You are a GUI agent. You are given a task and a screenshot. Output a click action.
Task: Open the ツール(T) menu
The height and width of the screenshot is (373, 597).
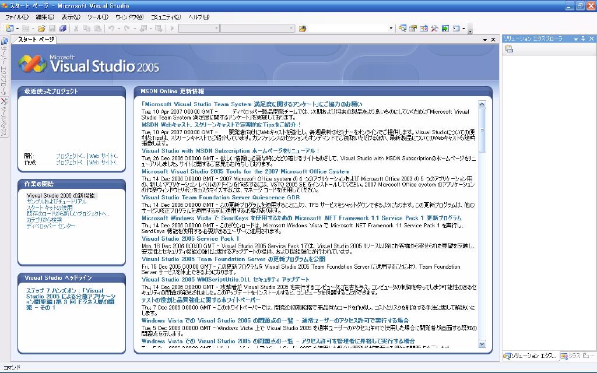(x=98, y=17)
